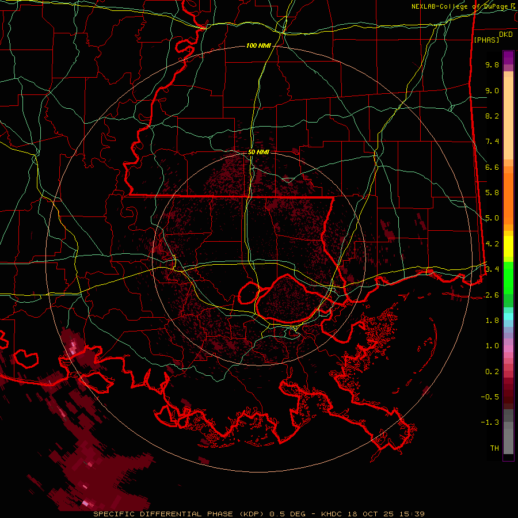Click the TH threshold label on the scale

[x=494, y=448]
